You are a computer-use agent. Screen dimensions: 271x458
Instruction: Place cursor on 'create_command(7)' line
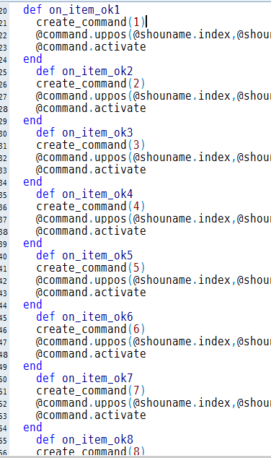tap(91, 390)
